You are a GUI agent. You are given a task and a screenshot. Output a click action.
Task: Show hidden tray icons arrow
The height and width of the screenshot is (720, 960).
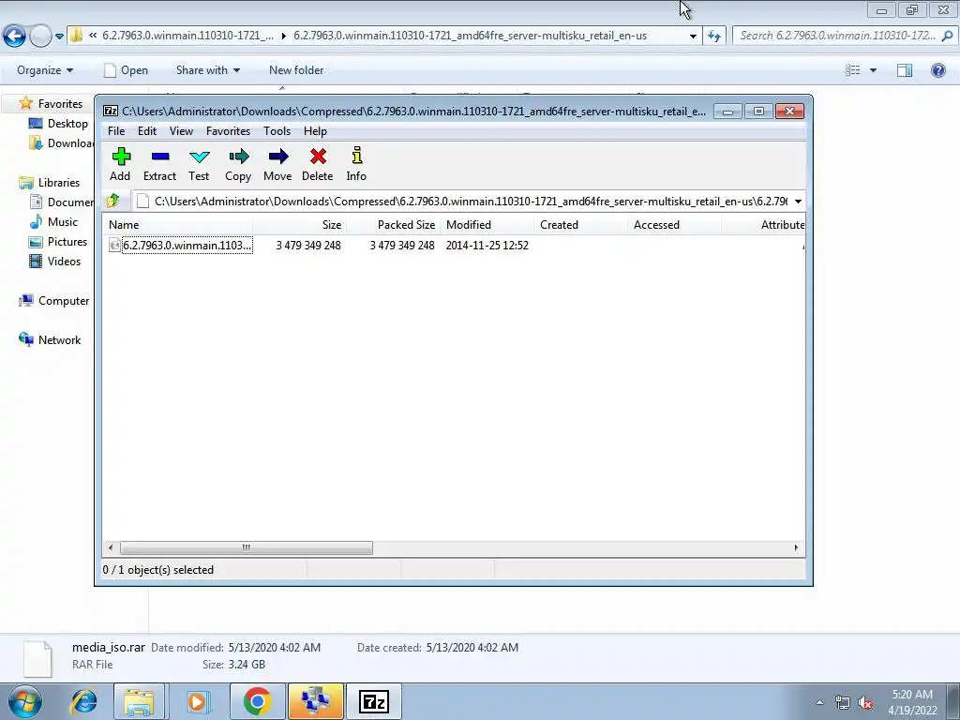819,702
